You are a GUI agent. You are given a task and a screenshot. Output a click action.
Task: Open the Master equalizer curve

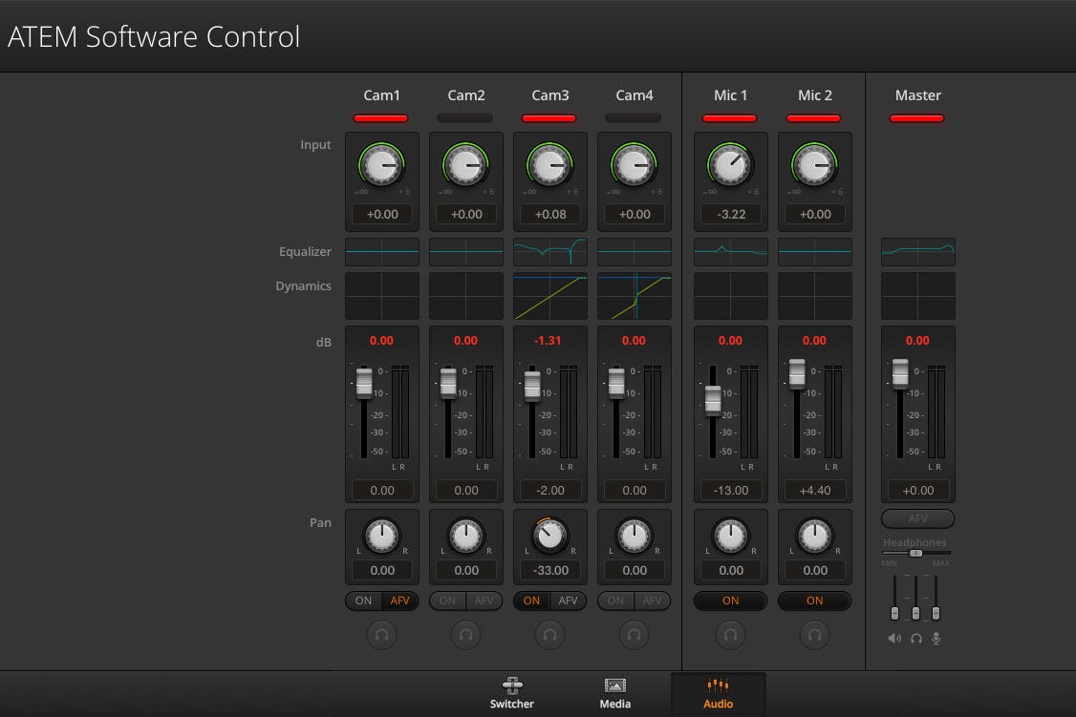[x=917, y=251]
